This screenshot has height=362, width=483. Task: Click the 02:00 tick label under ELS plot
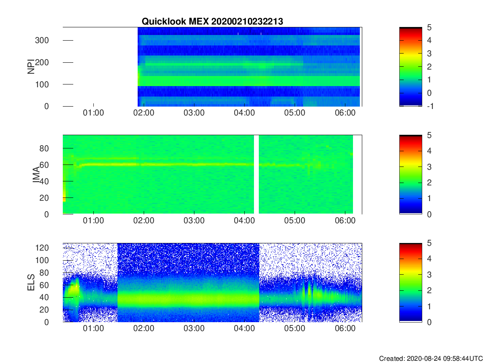144,328
